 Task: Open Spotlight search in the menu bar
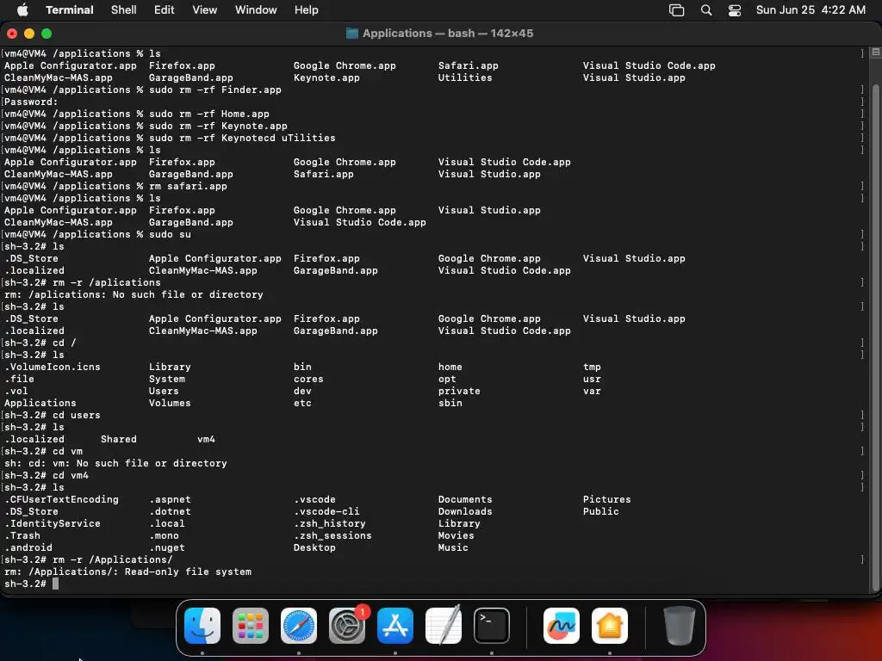tap(706, 10)
